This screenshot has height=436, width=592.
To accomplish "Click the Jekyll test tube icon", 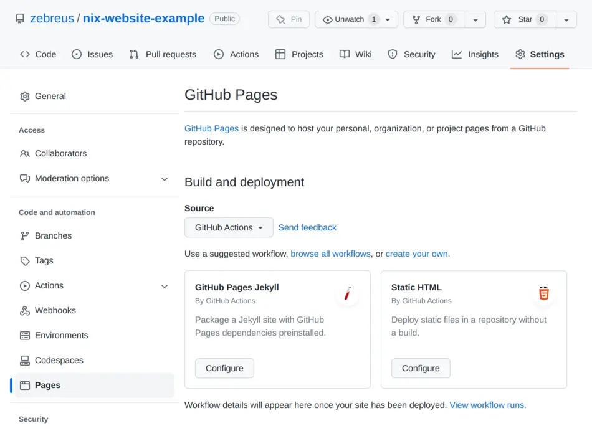I will coord(347,293).
